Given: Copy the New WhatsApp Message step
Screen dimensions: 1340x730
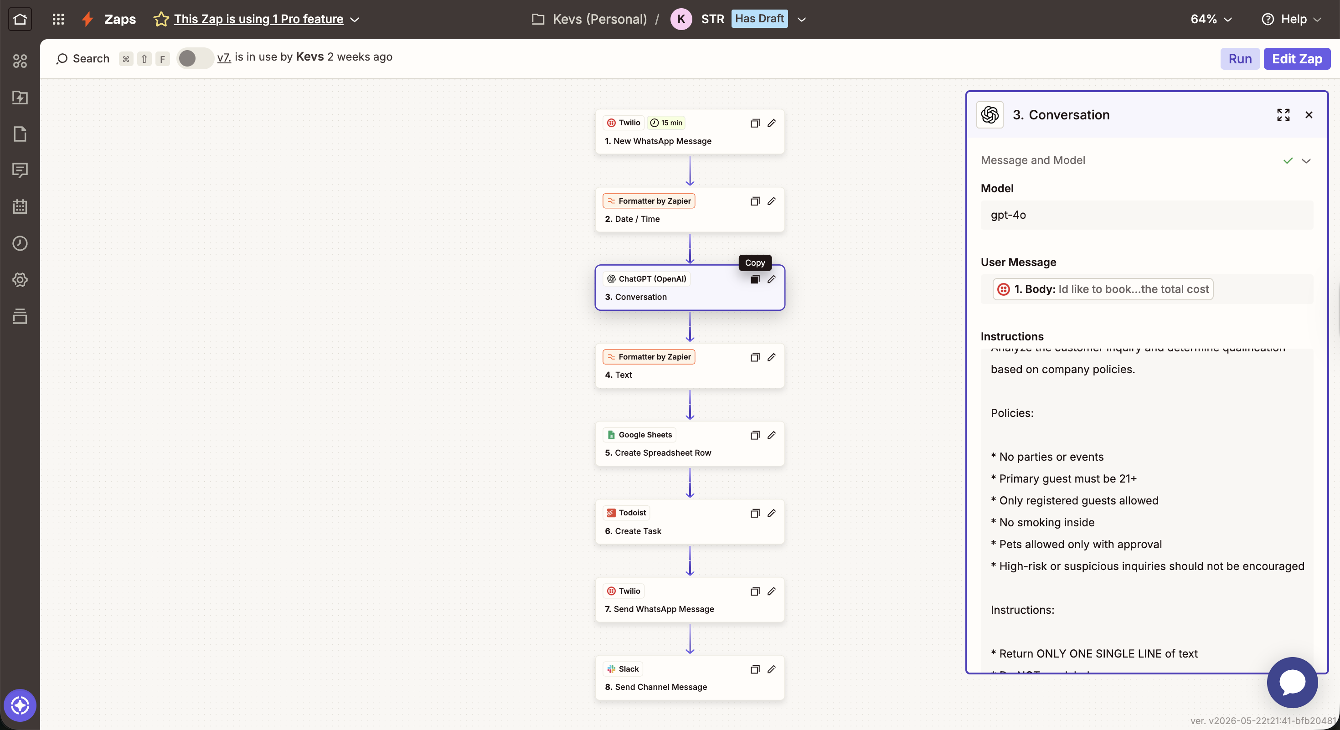Looking at the screenshot, I should (755, 123).
